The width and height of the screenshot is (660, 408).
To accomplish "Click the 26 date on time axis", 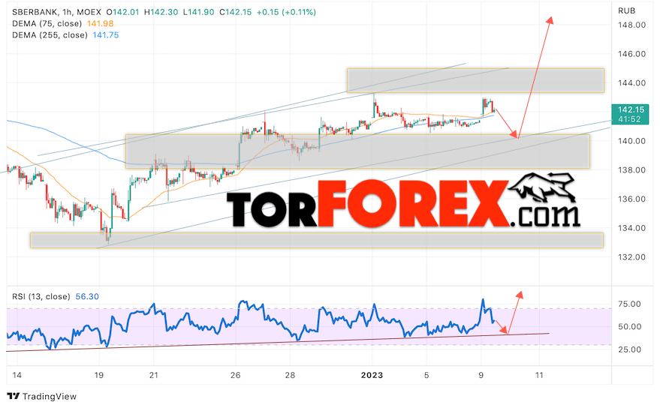I will click(236, 375).
